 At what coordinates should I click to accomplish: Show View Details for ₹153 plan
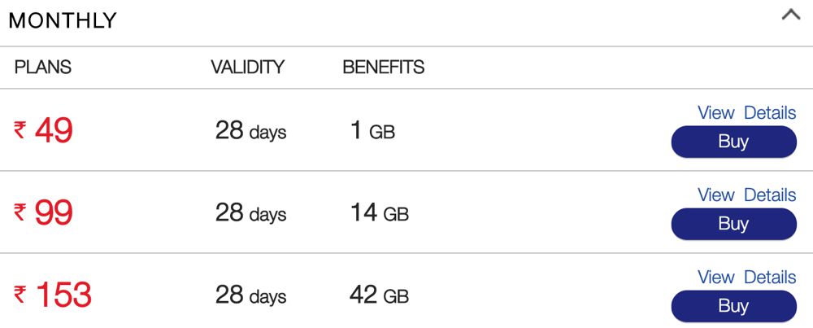(746, 278)
